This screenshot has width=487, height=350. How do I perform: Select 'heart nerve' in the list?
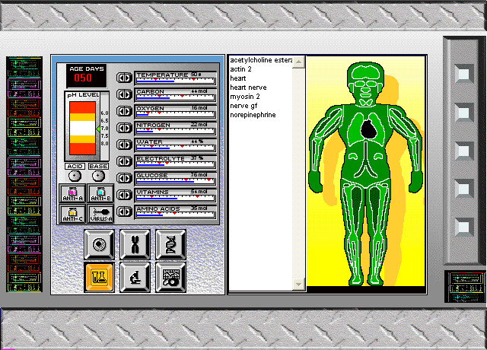248,87
